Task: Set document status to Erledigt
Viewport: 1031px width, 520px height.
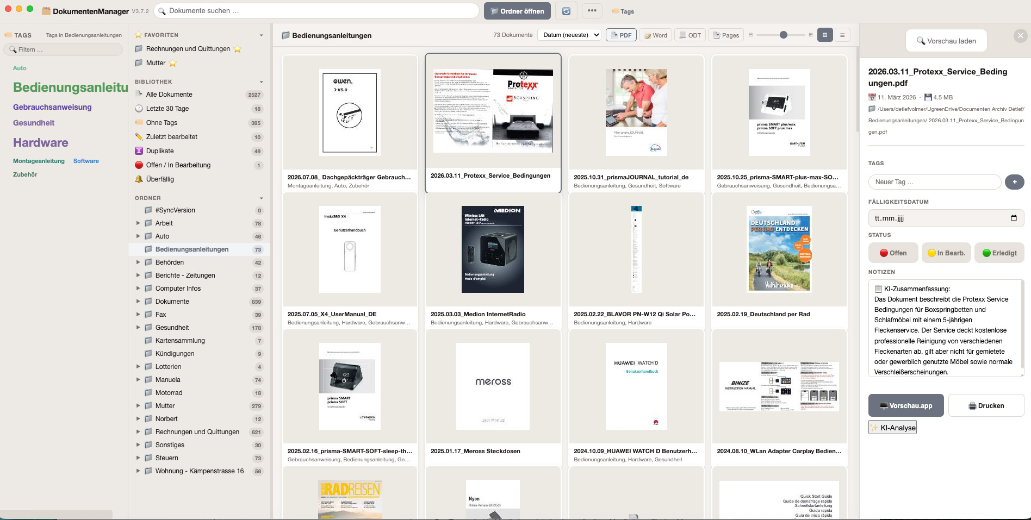Action: (999, 253)
